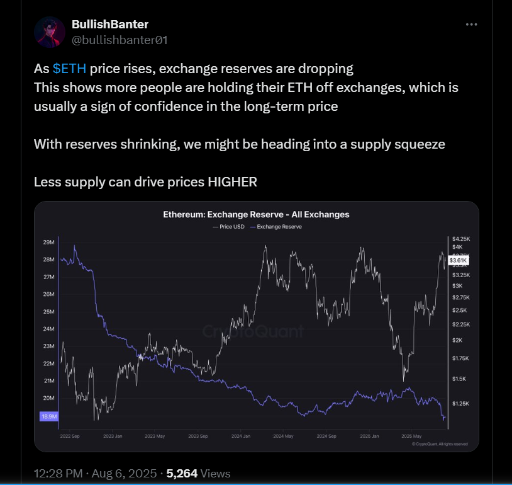Click the Exchange Reserve legend entry

[276, 227]
